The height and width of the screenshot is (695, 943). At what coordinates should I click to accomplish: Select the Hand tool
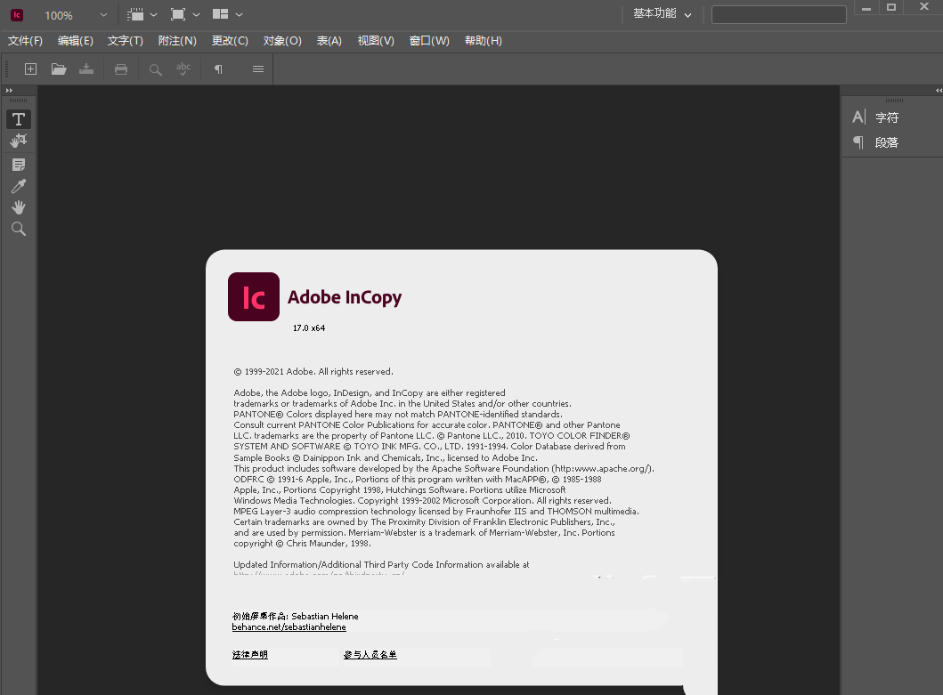click(19, 207)
